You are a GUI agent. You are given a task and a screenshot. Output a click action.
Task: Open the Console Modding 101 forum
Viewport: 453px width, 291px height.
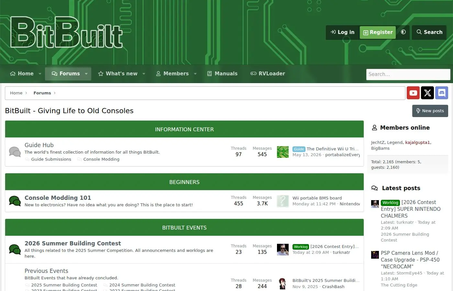[x=58, y=198]
